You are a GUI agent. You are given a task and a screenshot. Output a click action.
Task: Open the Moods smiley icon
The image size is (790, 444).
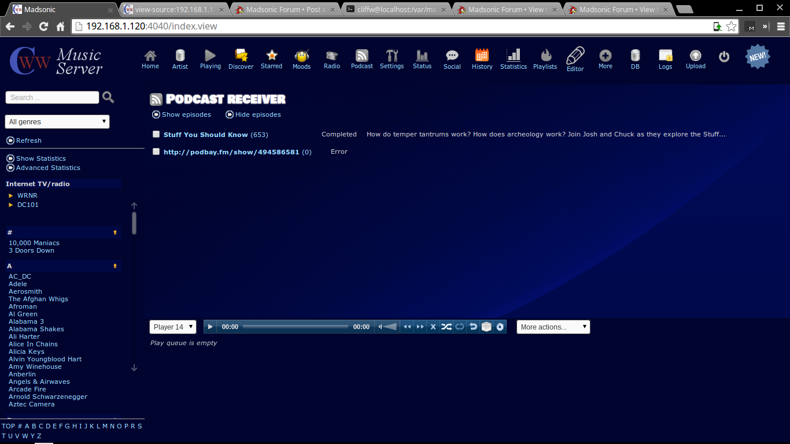[x=301, y=56]
